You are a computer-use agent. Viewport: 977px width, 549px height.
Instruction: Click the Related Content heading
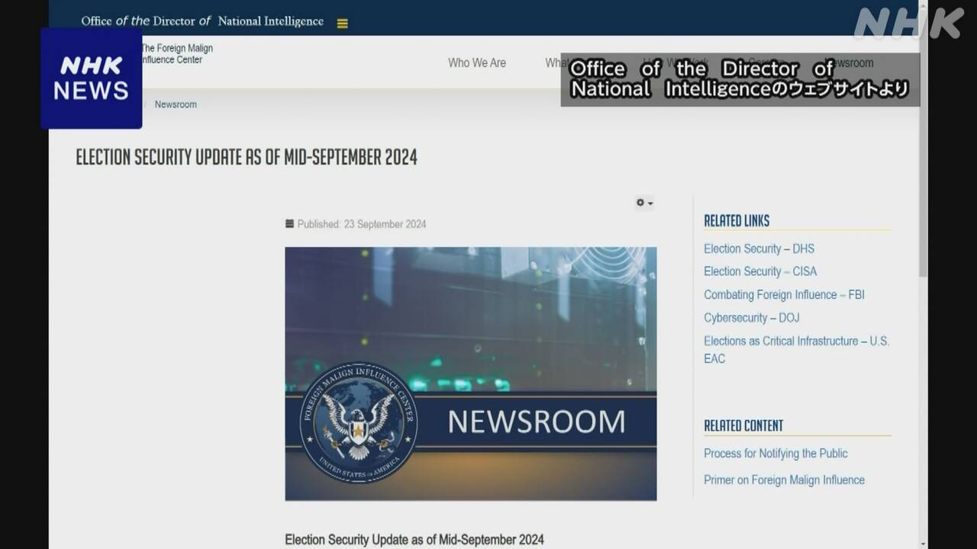click(x=743, y=425)
